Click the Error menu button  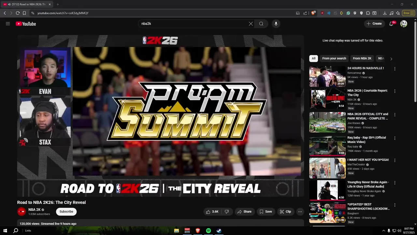408,13
